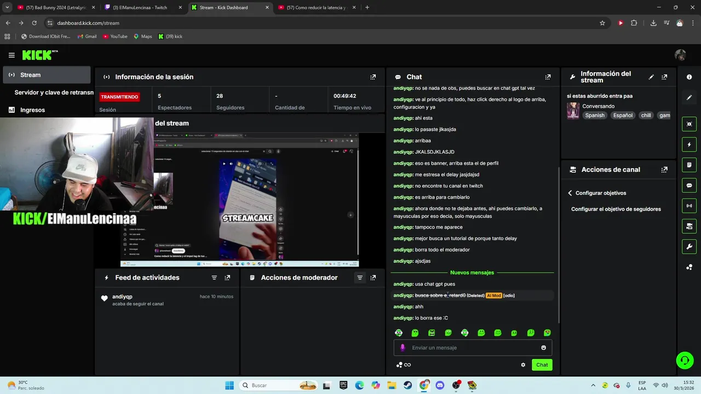Click the infinity icon below chat input

(x=407, y=365)
